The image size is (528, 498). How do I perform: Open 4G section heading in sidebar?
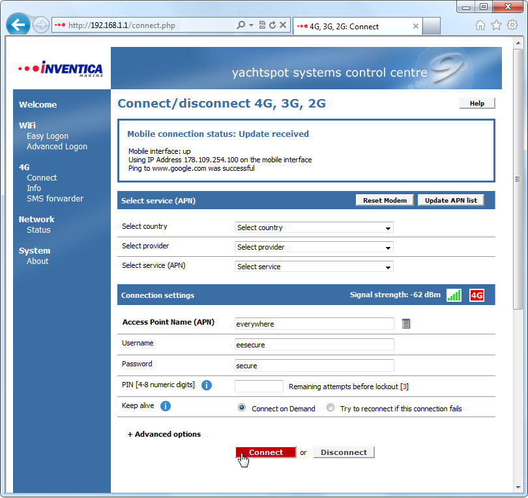pos(24,168)
